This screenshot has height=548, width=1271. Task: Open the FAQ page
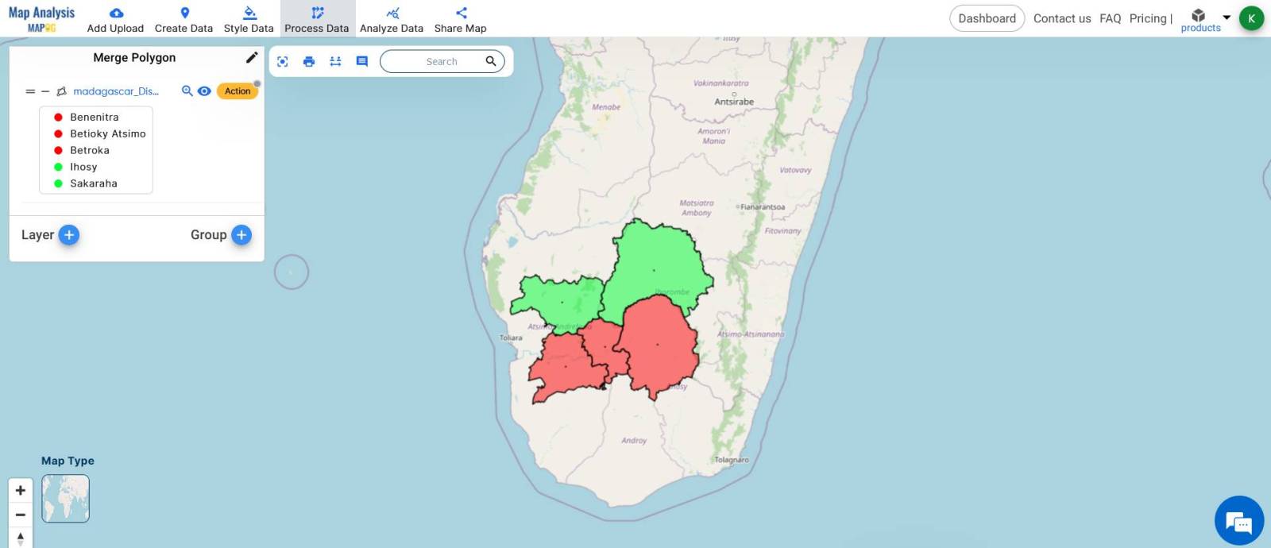(x=1111, y=18)
